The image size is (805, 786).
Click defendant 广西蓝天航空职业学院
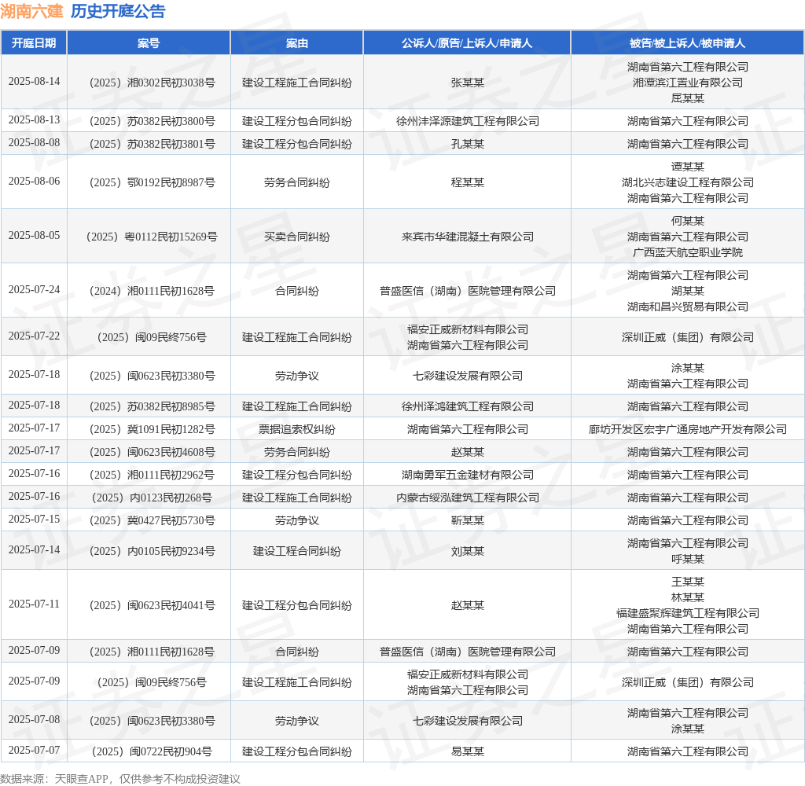click(687, 252)
